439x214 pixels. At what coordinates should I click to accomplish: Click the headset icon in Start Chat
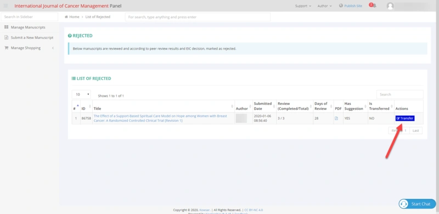(x=404, y=204)
